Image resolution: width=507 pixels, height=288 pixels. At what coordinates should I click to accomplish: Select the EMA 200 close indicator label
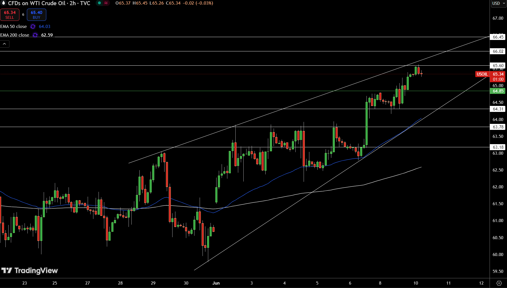[x=15, y=35]
